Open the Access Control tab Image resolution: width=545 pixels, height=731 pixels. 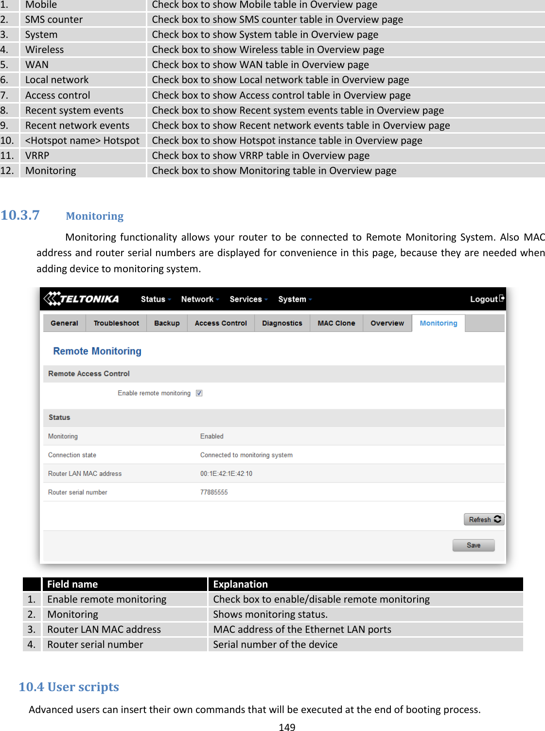point(221,323)
